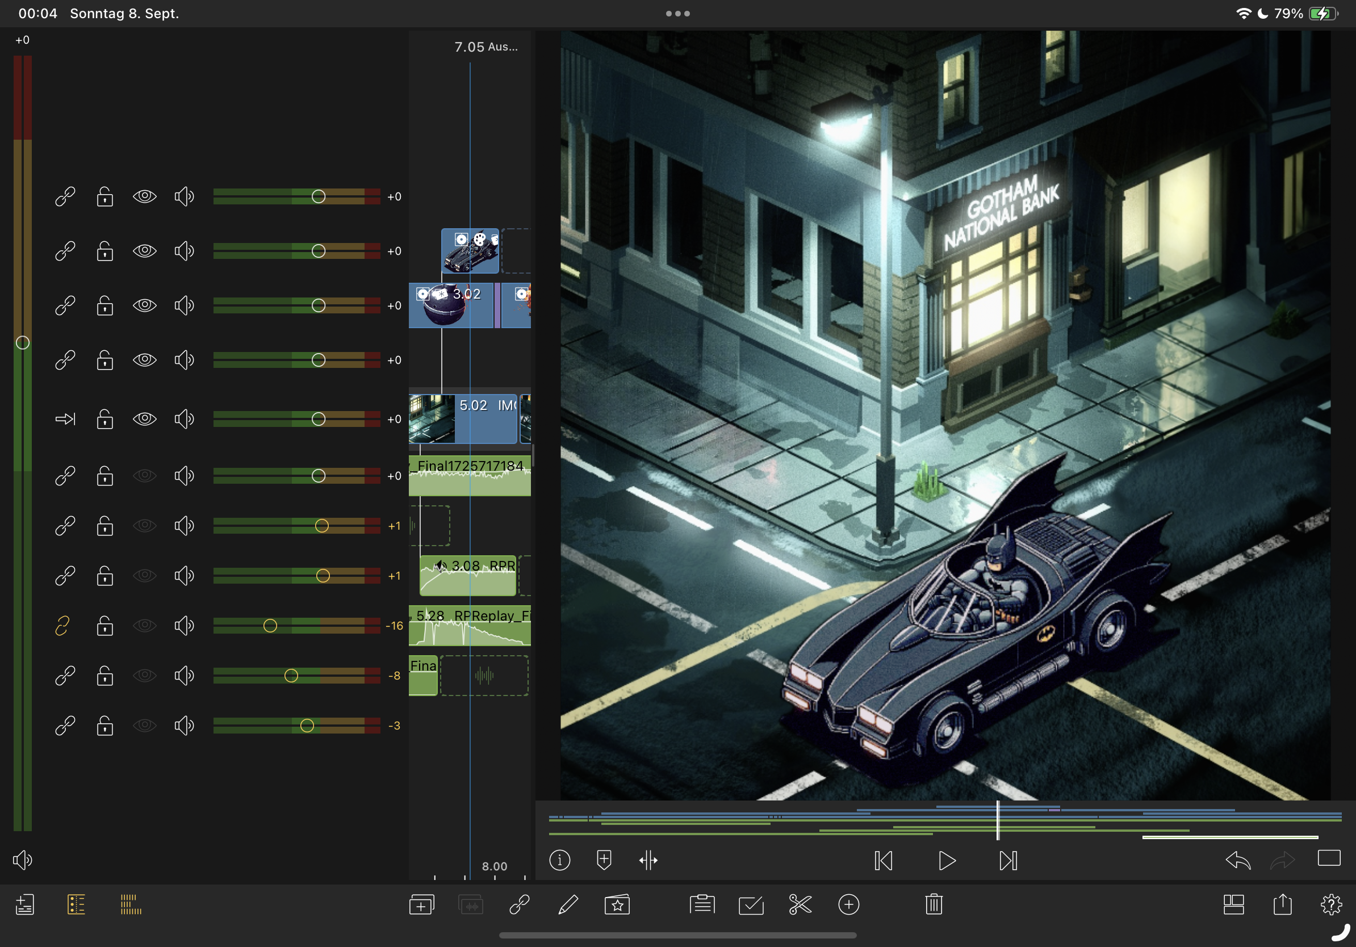This screenshot has width=1356, height=947.
Task: Select the 5.28 RPReplay audio clip
Action: 470,625
